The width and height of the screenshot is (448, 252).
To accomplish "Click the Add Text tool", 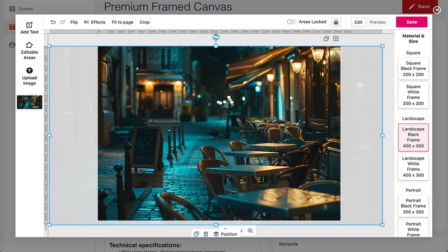I will 29,28.
